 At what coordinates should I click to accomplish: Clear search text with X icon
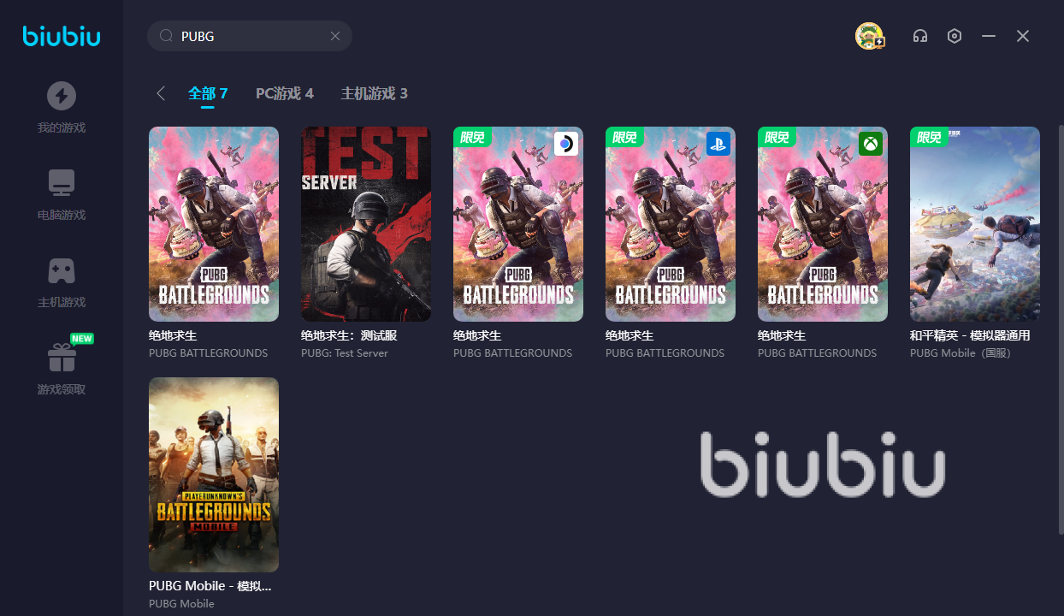tap(335, 36)
